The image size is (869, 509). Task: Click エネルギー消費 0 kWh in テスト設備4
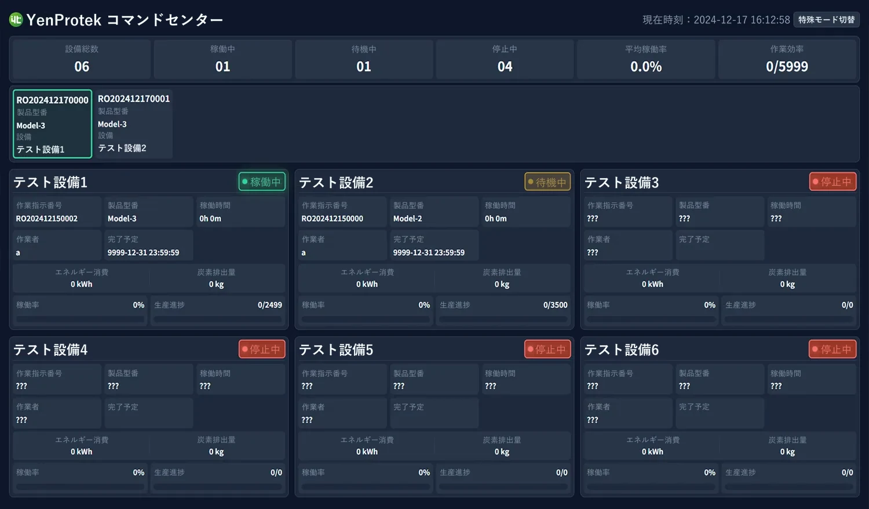point(82,446)
